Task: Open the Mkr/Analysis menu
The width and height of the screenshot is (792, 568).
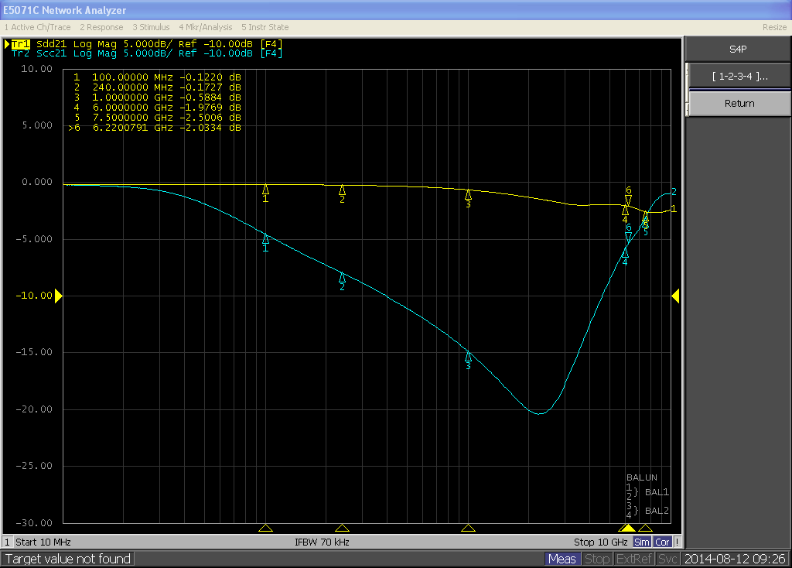Action: (206, 27)
